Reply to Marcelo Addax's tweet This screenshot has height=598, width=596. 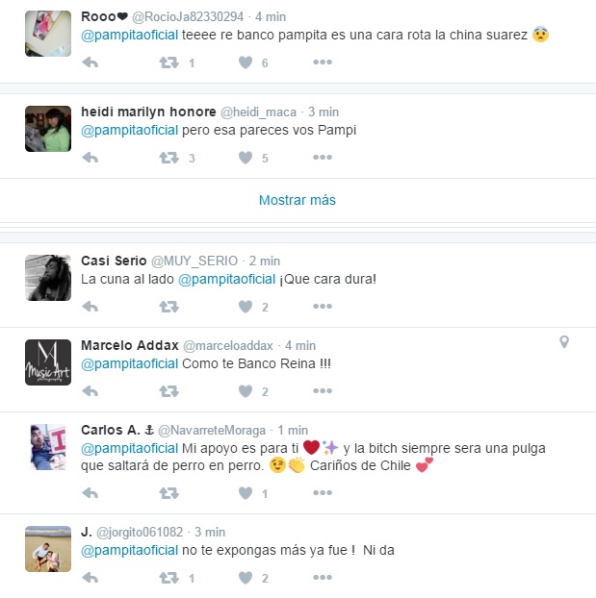tap(91, 391)
